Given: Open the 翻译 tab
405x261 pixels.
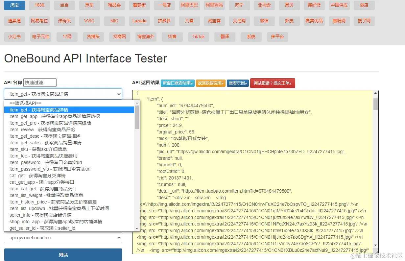Looking at the screenshot, I should coord(225,36).
